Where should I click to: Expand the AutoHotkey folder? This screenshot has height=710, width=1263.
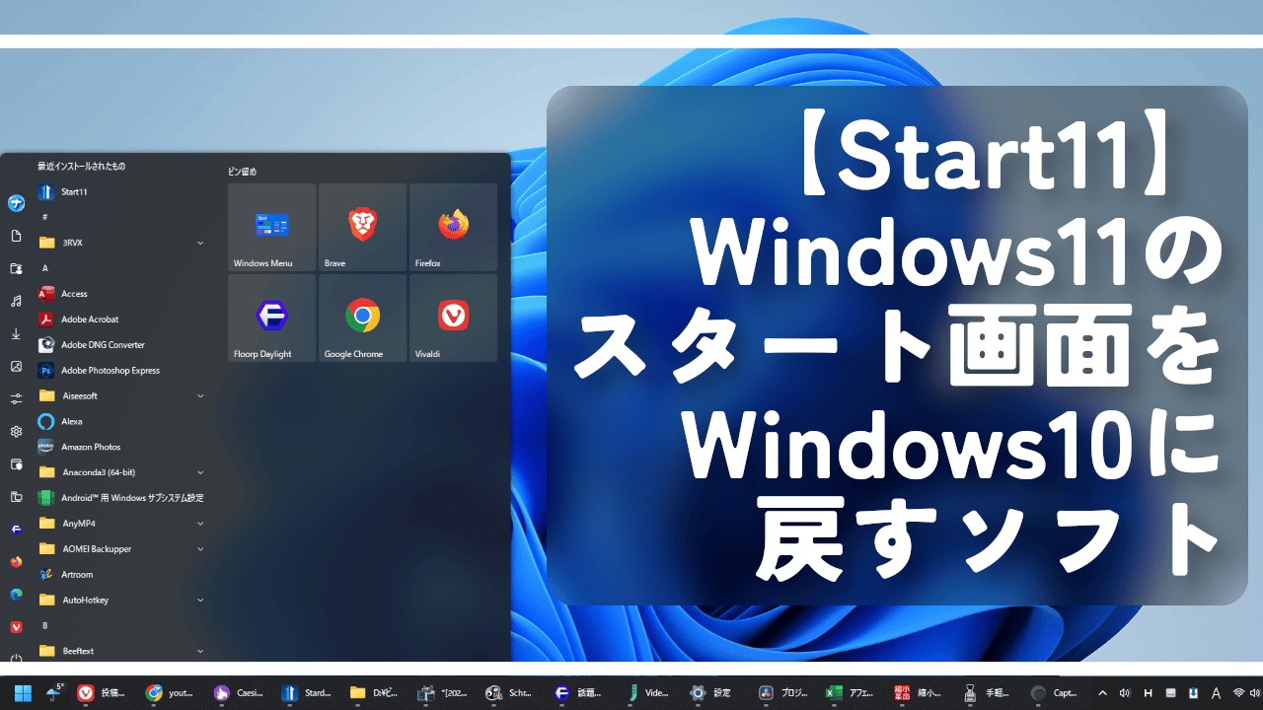pyautogui.click(x=120, y=600)
